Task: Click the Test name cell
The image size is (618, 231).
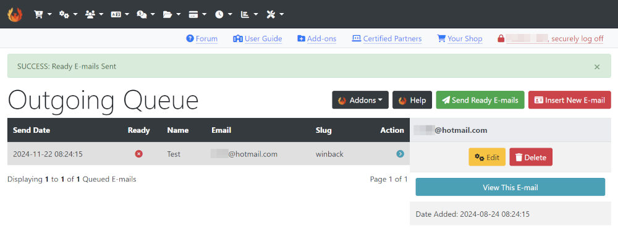Action: [174, 154]
